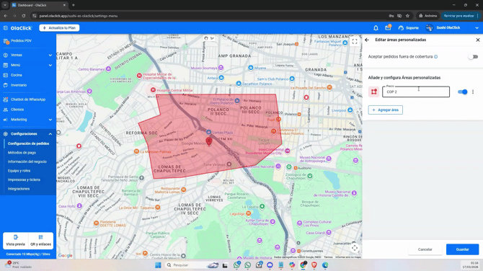Collapse the Configuraciones menu chevron

pyautogui.click(x=50, y=134)
